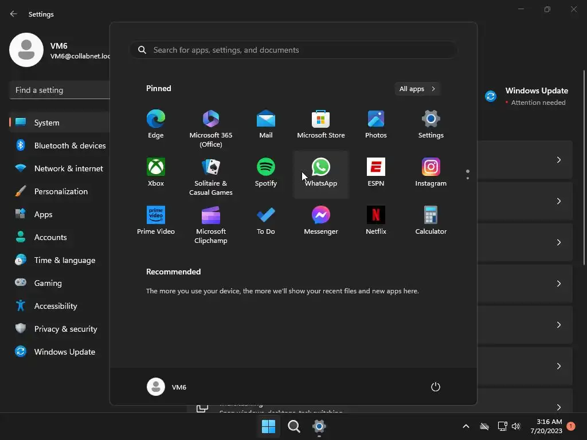Open Privacy & security settings
The width and height of the screenshot is (587, 440).
(60, 329)
